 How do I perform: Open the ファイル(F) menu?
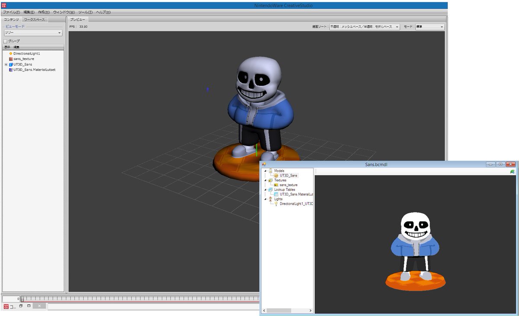(11, 12)
